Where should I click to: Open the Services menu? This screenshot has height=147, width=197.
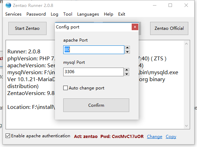(x=13, y=14)
